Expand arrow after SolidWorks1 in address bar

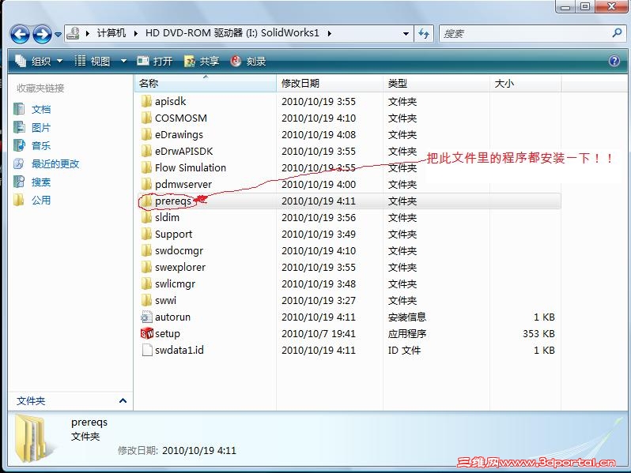[x=329, y=33]
